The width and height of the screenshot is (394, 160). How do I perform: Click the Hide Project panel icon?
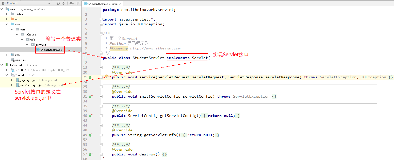click(x=78, y=3)
